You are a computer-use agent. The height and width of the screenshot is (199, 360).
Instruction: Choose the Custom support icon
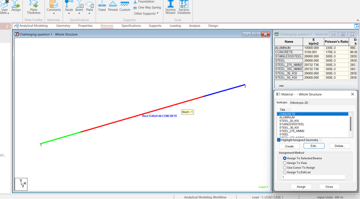coord(125,6)
